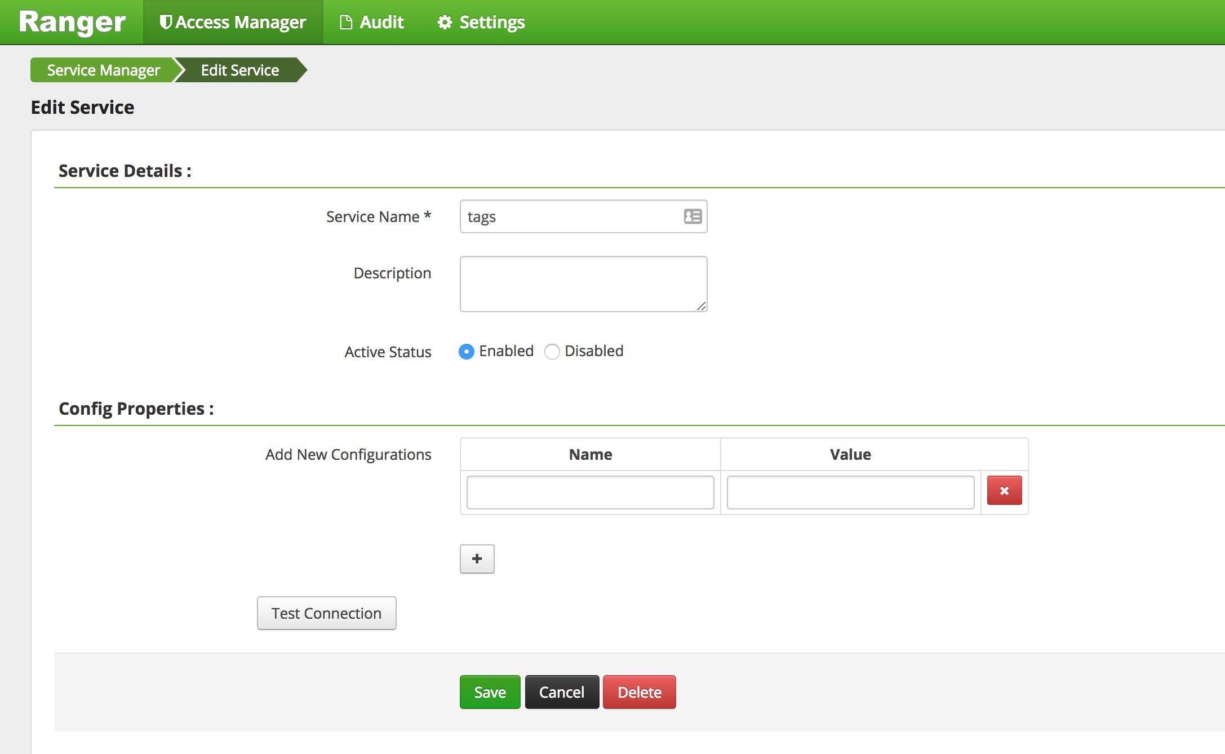
Task: Add new configuration row with plus button
Action: tap(477, 558)
